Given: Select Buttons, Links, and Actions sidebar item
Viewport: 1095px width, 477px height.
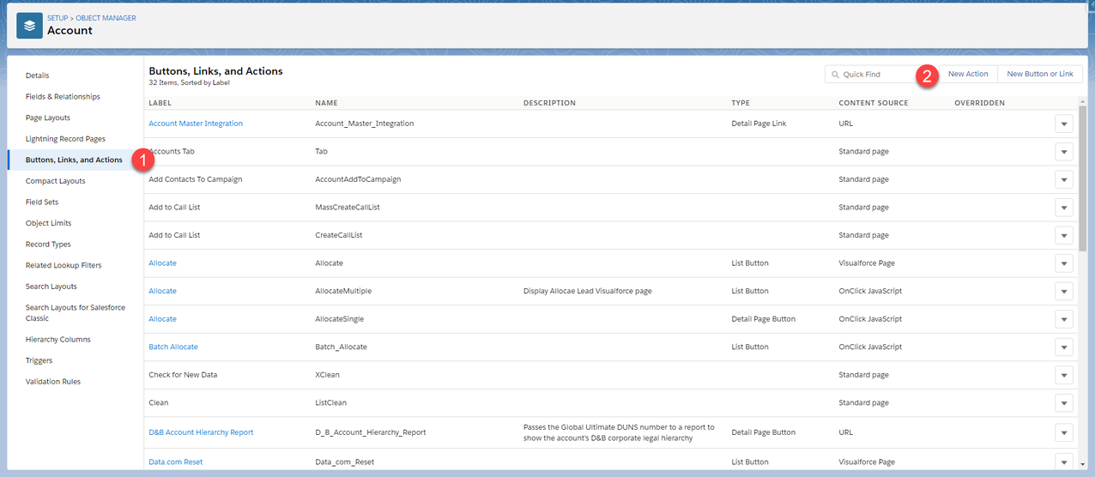Looking at the screenshot, I should [74, 160].
